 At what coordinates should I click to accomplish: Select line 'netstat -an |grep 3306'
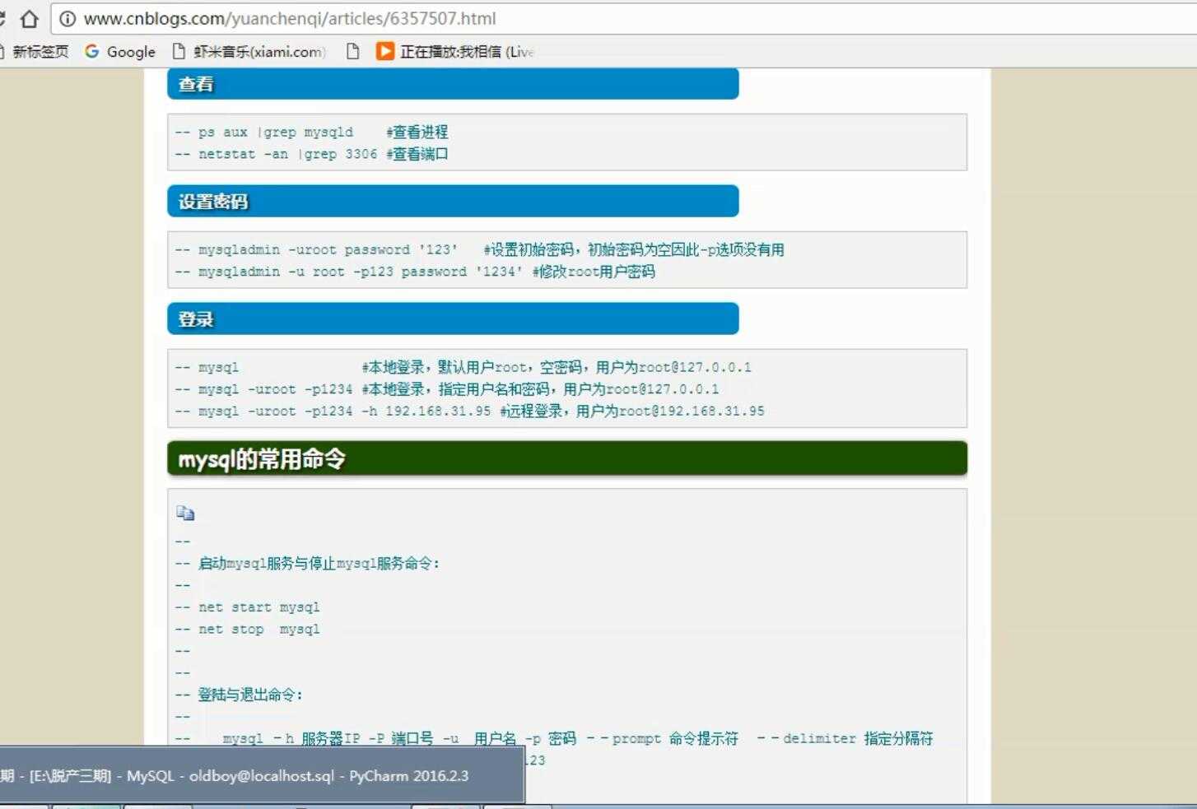[311, 154]
